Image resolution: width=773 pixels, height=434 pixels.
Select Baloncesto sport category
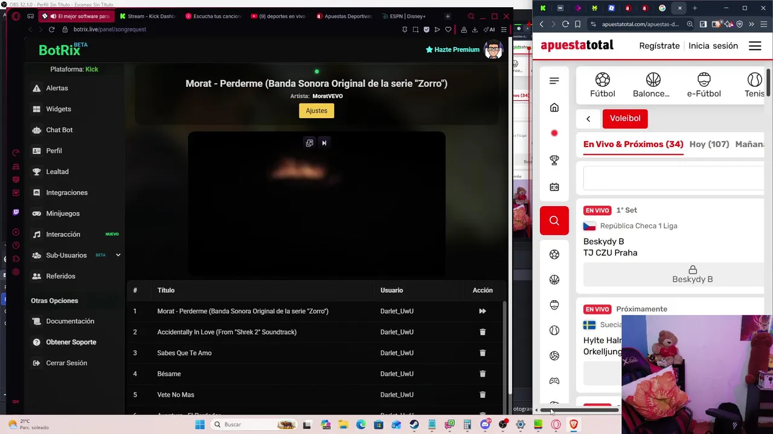(652, 86)
